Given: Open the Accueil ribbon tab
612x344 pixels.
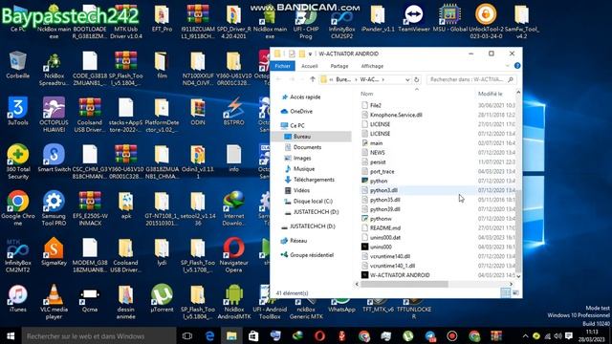Looking at the screenshot, I should click(x=310, y=66).
